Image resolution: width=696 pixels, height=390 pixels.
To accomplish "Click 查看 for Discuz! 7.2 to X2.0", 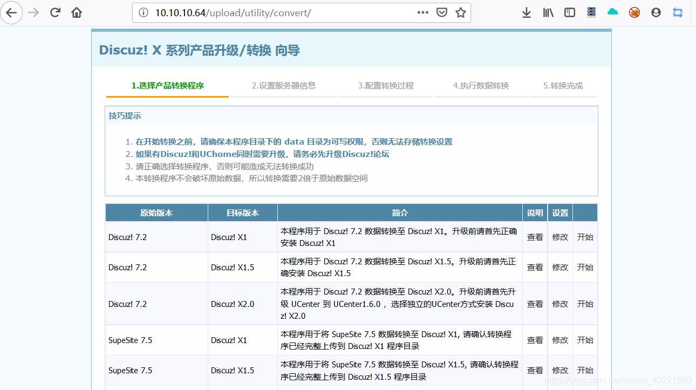I will (535, 304).
